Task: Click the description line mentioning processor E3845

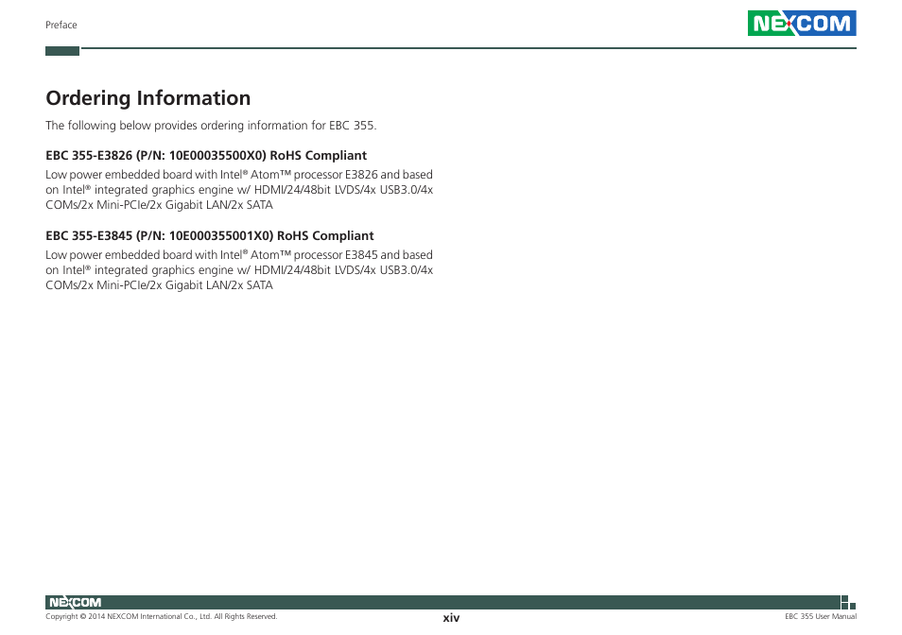Action: click(x=238, y=255)
